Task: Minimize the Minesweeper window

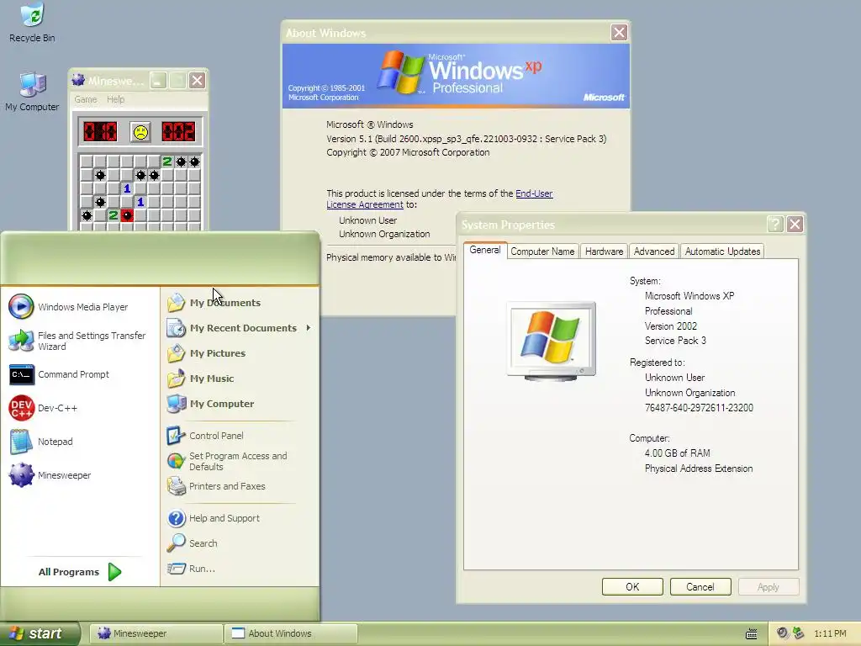Action: click(x=158, y=81)
